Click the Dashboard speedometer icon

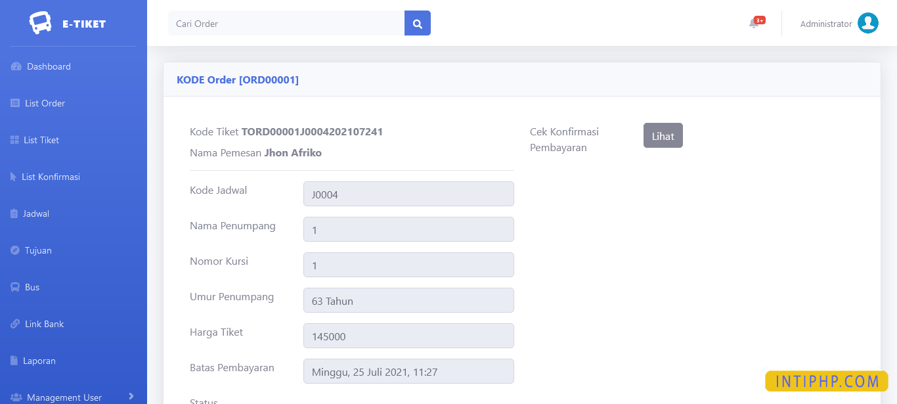[16, 66]
